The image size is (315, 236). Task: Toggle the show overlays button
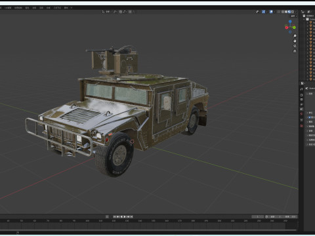(x=271, y=12)
